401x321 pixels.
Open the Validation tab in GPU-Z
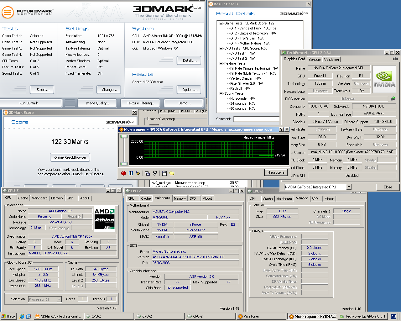[331, 60]
